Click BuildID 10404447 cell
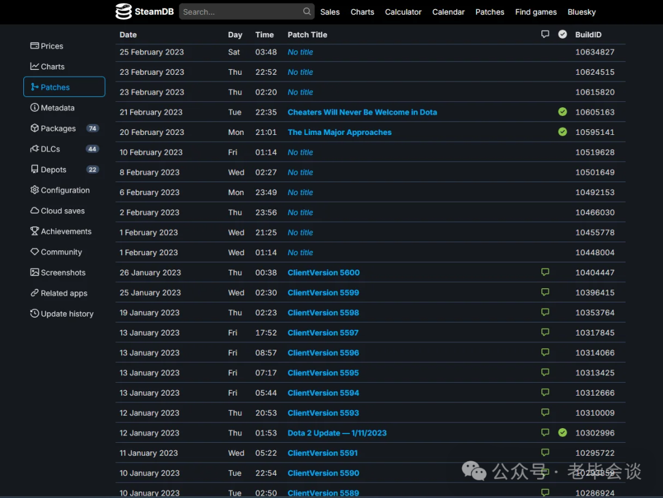663x498 pixels. [595, 272]
